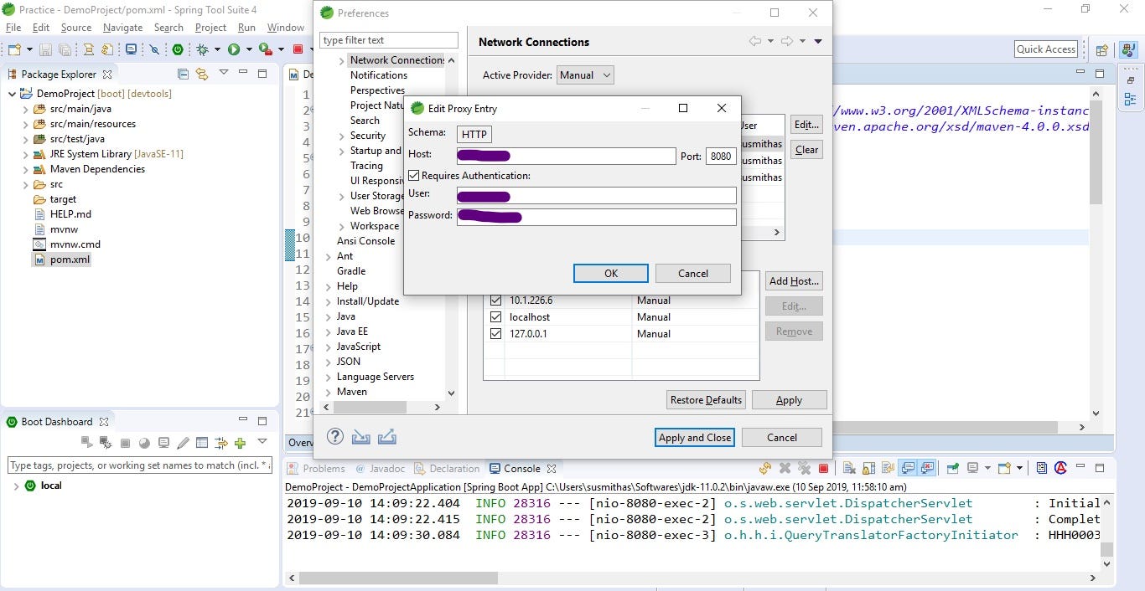Click the help question mark icon in Preferences
The height and width of the screenshot is (591, 1145).
point(335,436)
